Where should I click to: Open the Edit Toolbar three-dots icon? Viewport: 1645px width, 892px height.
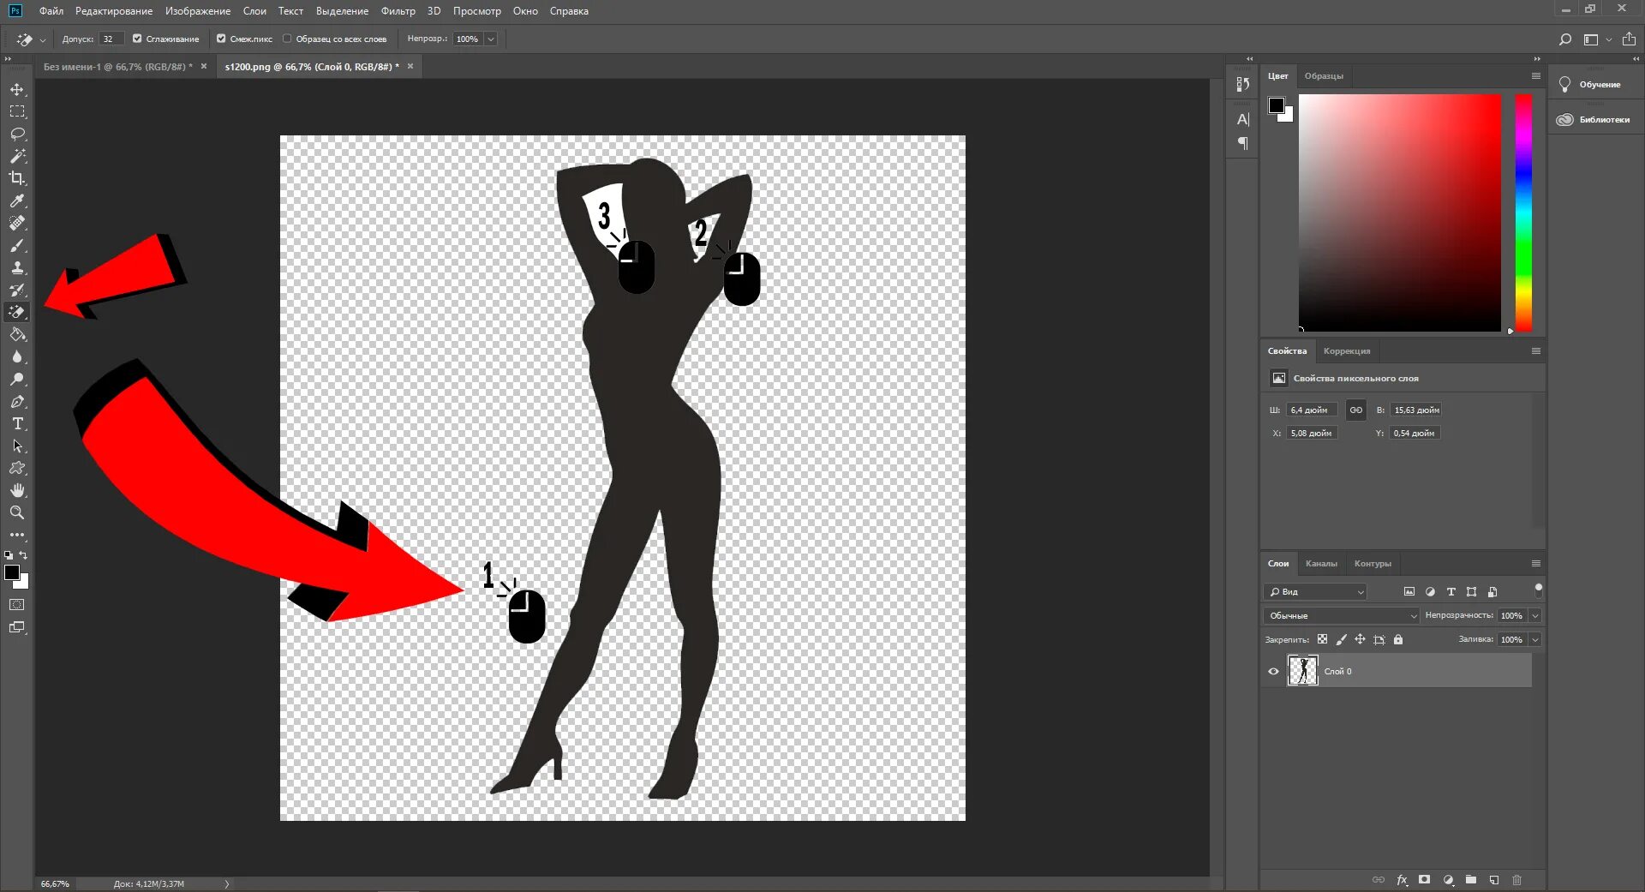[17, 535]
